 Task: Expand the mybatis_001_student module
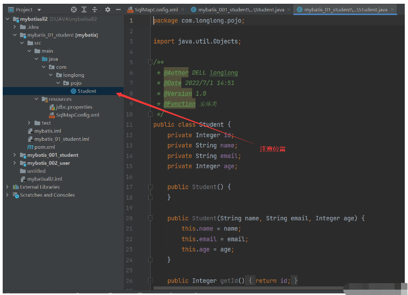pos(15,155)
